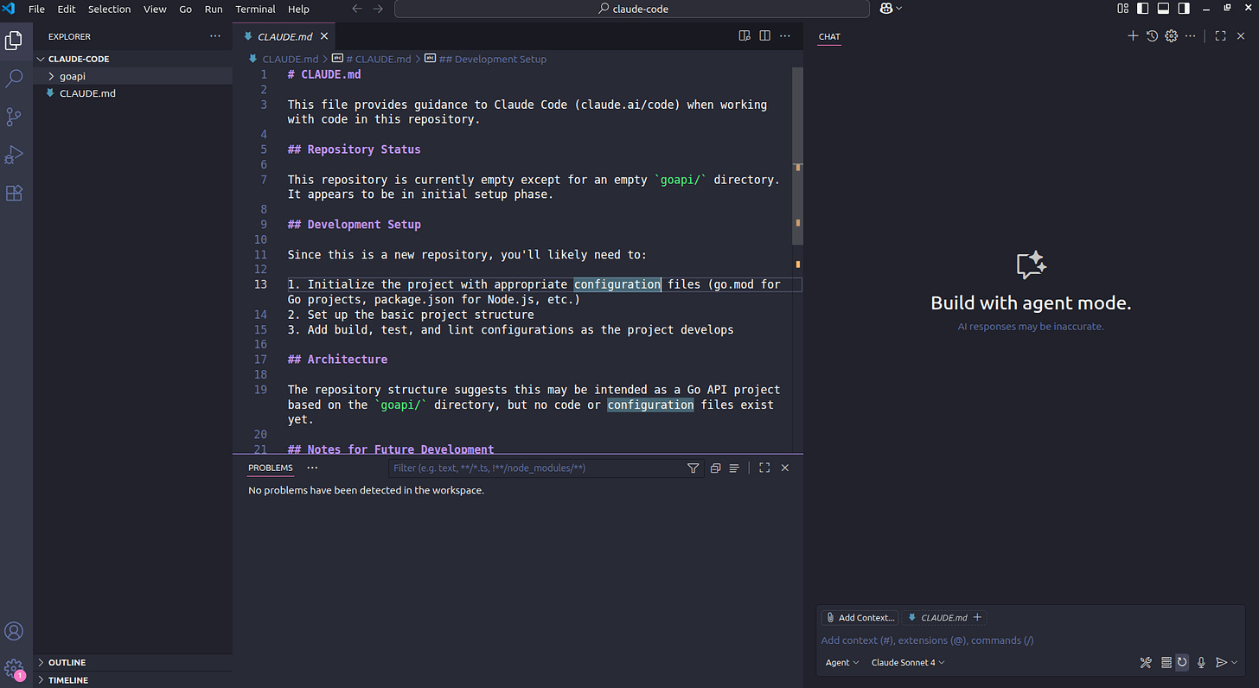Split the editor to the right

click(764, 36)
